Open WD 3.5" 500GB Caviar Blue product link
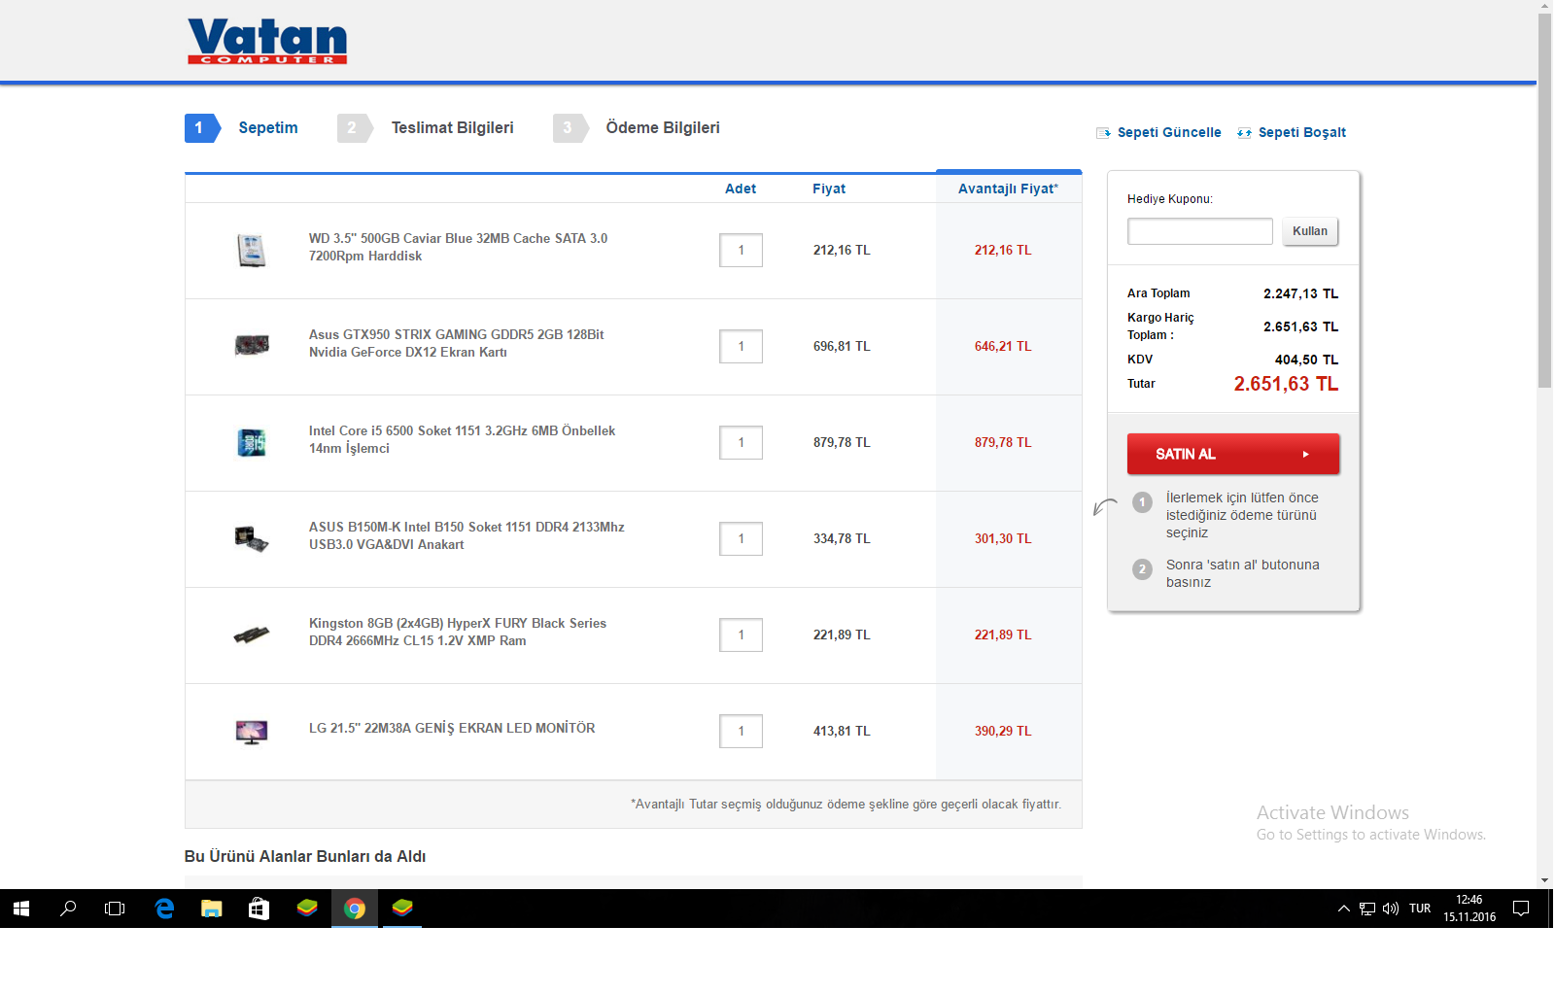 tap(458, 247)
